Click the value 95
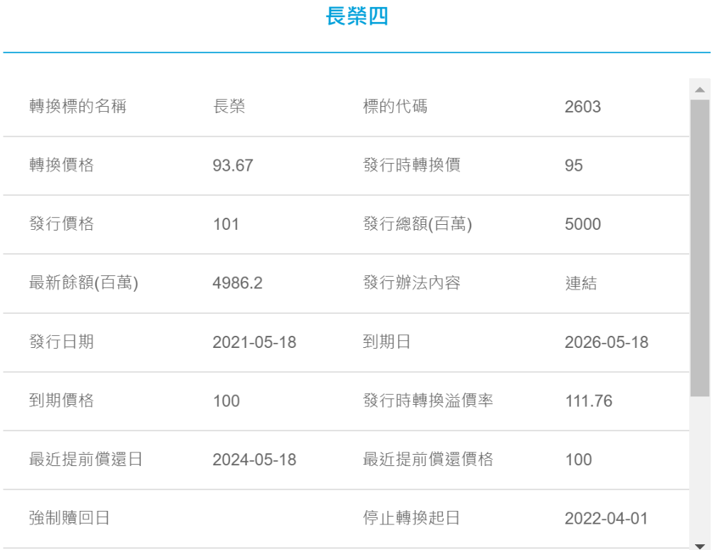This screenshot has width=712, height=550. pos(573,166)
